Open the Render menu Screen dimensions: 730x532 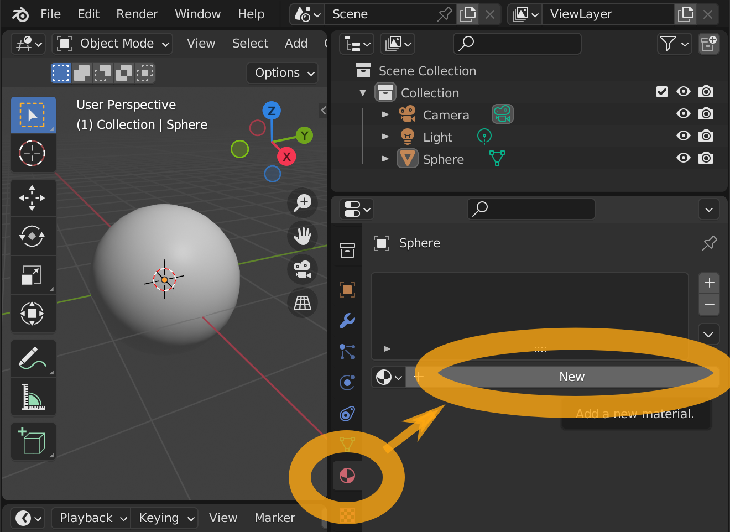pyautogui.click(x=137, y=14)
